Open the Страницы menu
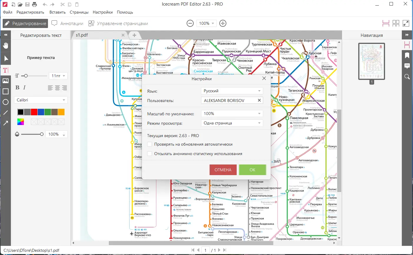The width and height of the screenshot is (413, 255). pyautogui.click(x=79, y=12)
